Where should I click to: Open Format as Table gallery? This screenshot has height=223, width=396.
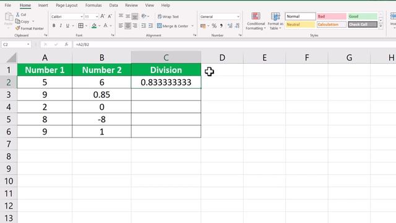click(x=275, y=21)
